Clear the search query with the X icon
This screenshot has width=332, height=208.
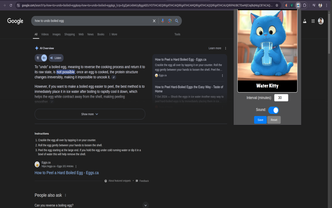tap(154, 21)
